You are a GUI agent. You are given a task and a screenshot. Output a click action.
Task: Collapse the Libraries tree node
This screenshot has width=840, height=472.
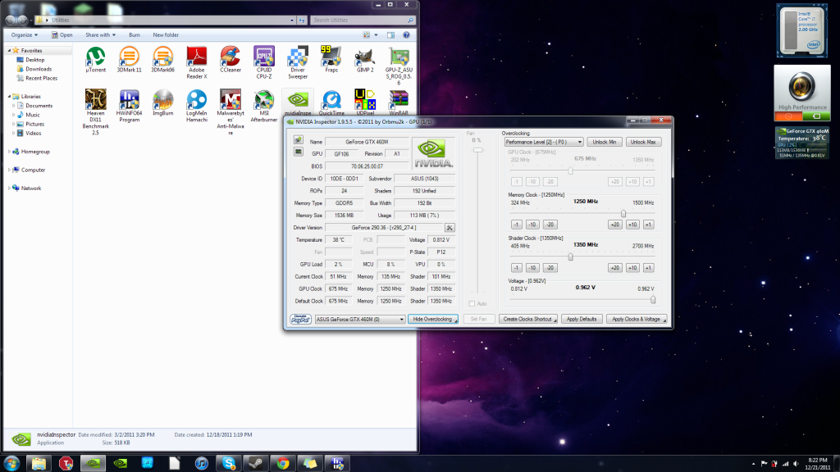pyautogui.click(x=9, y=97)
